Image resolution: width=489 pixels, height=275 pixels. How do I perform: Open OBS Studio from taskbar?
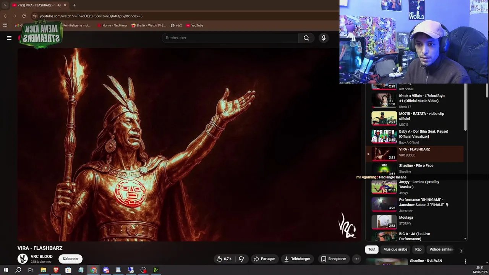(x=144, y=270)
